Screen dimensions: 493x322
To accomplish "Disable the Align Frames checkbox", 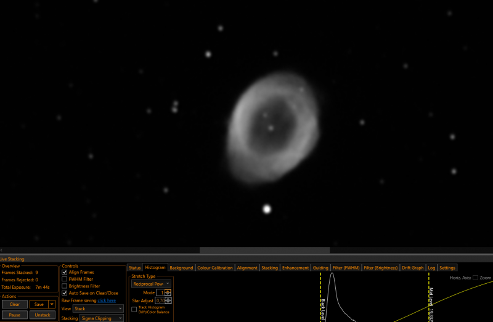I will click(65, 272).
